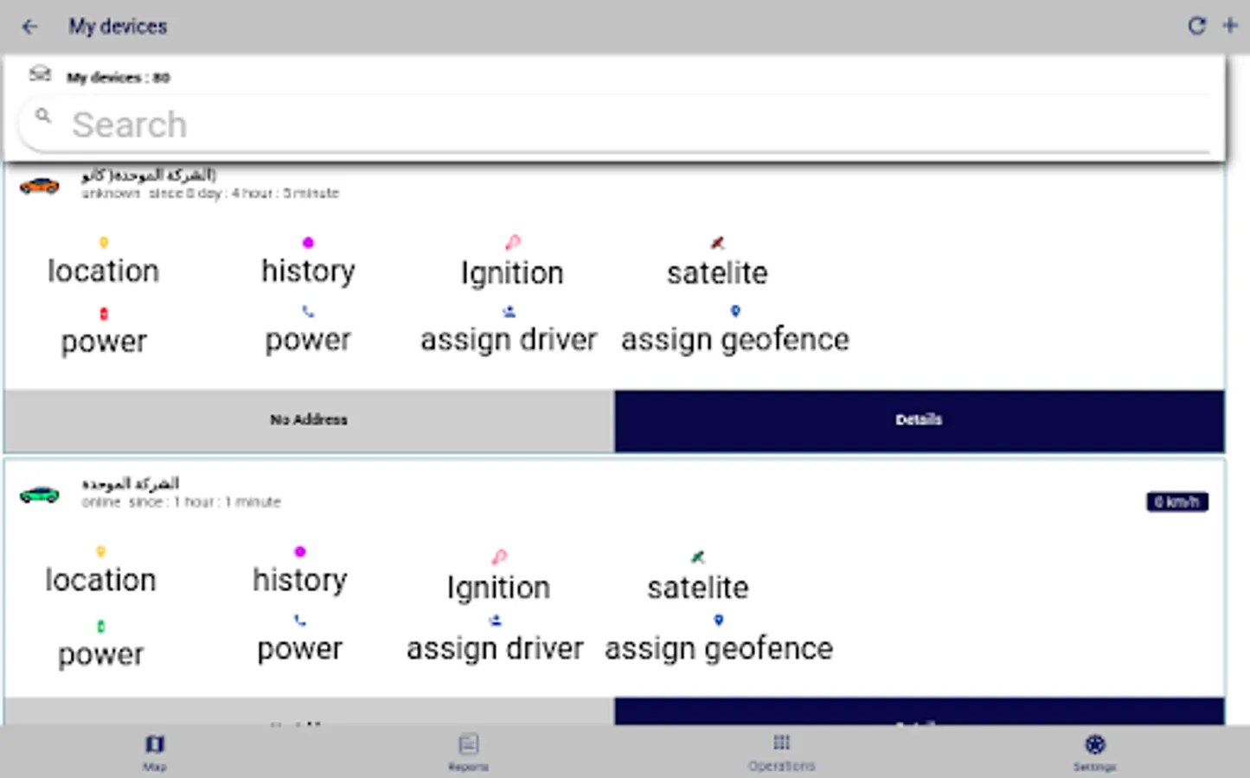Refresh the devices list
Image resolution: width=1250 pixels, height=778 pixels.
click(x=1196, y=26)
